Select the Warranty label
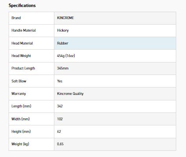Screen dimensions: 186x157 pos(19,94)
